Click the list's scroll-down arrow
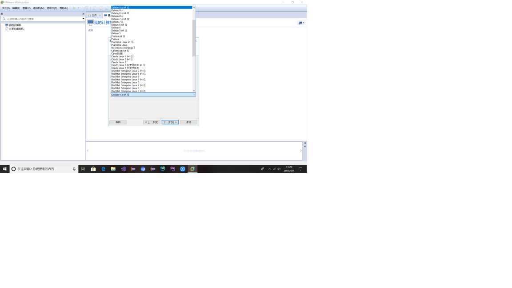 click(x=194, y=91)
